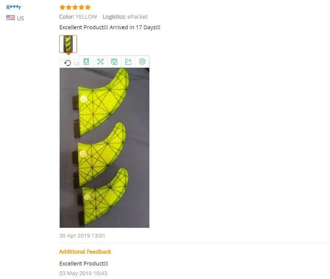Viewport: 330px width, 279px height.
Task: Click the Color: YELLOW label
Action: click(x=78, y=17)
